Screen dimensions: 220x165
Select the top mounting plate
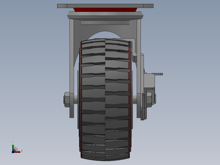pos(105,6)
